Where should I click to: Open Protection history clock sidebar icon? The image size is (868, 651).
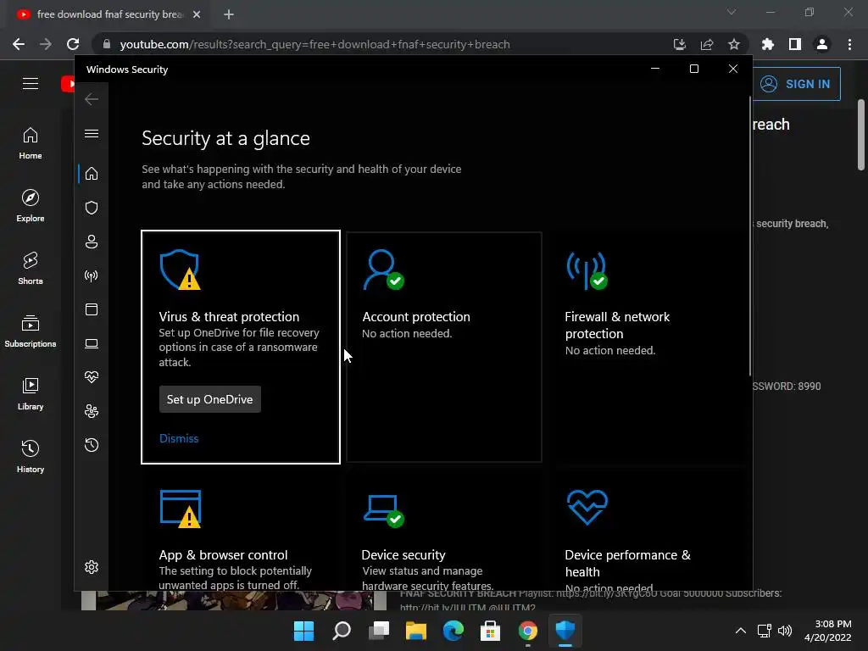click(x=92, y=445)
